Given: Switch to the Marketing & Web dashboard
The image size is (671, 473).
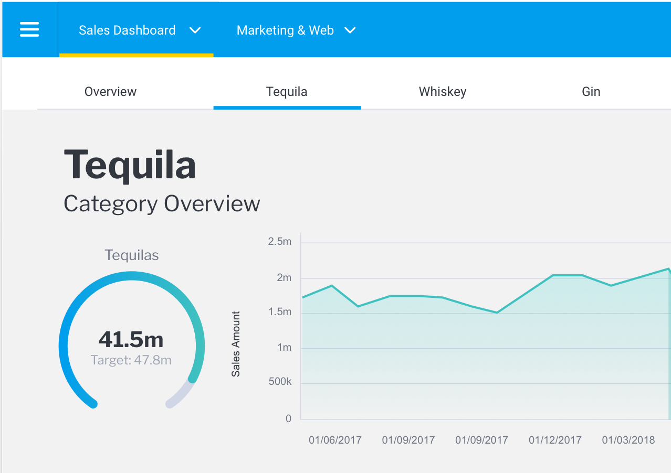Looking at the screenshot, I should 285,30.
